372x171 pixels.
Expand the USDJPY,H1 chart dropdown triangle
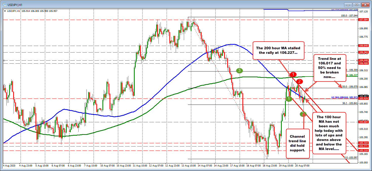tap(5, 11)
